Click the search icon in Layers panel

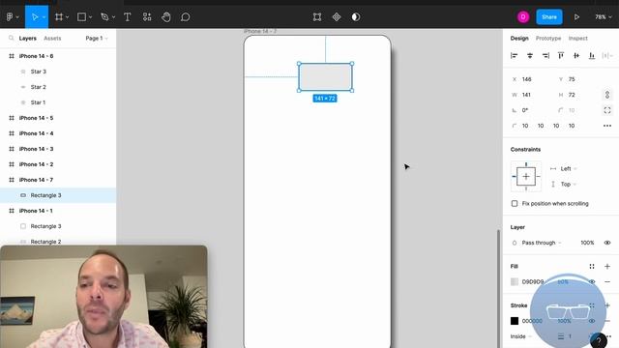click(x=11, y=39)
